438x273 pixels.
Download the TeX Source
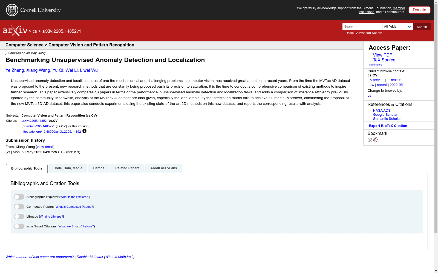coord(384,60)
